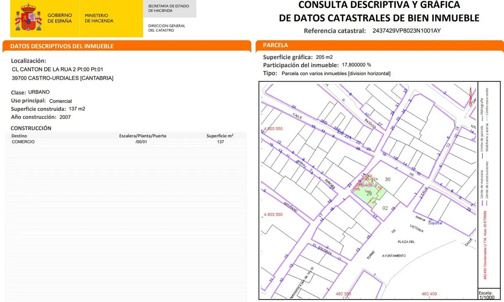Click the 'AYUNTAMIENTO' map label

(394, 255)
